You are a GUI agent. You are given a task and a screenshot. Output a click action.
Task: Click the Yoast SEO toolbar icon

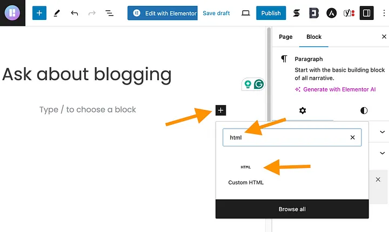tap(350, 13)
